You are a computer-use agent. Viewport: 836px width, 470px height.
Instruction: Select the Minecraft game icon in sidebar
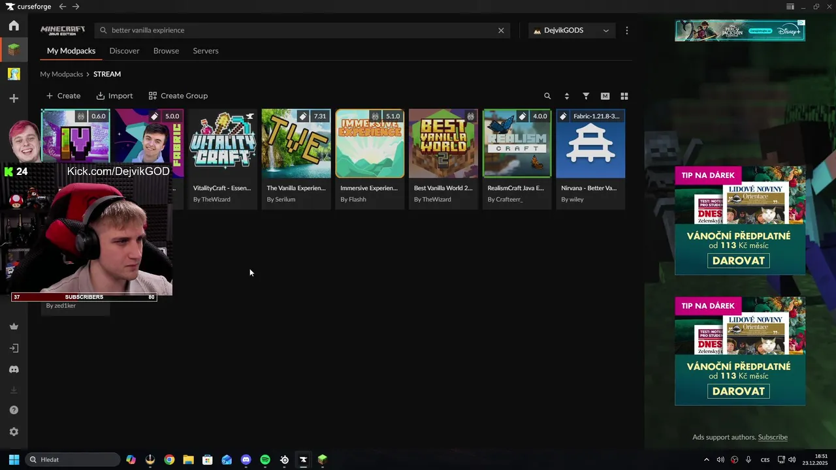coord(14,50)
